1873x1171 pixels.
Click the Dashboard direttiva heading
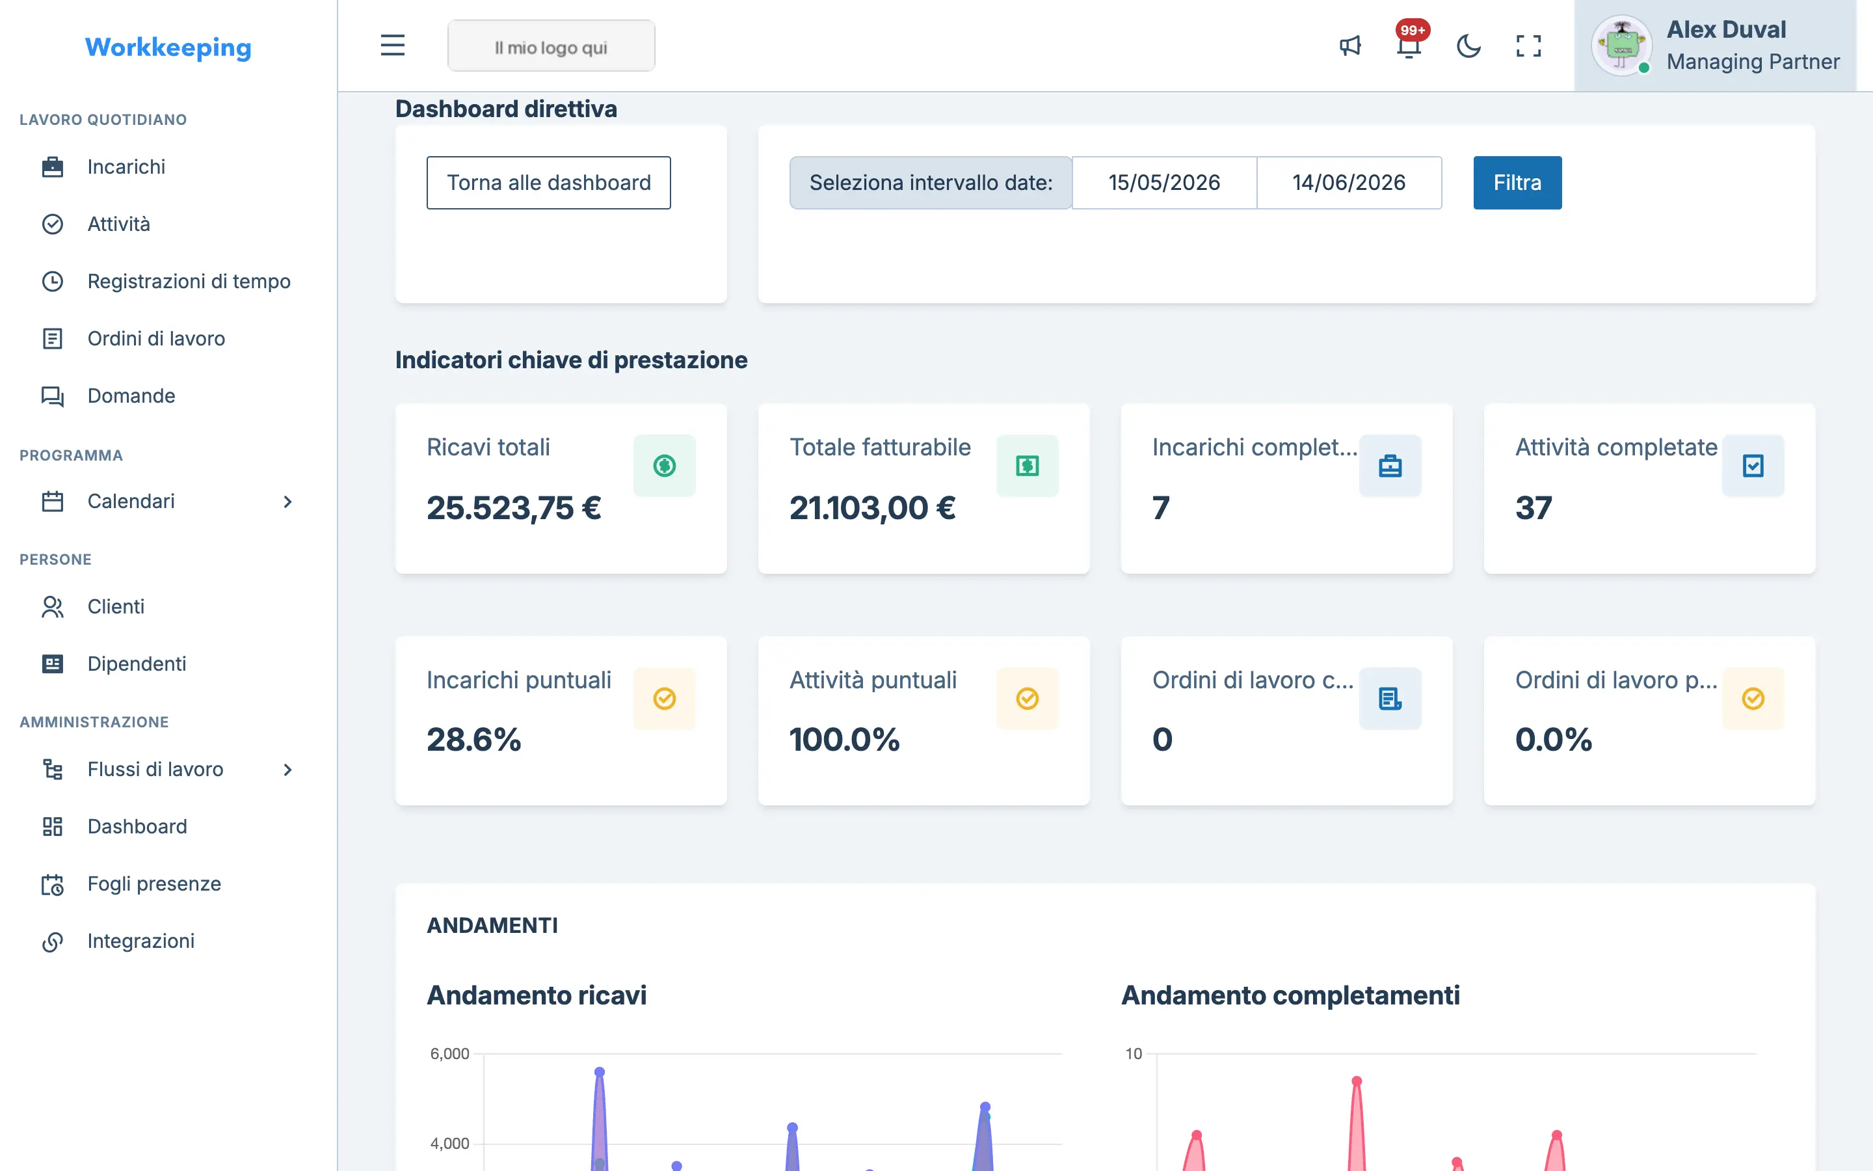coord(506,109)
